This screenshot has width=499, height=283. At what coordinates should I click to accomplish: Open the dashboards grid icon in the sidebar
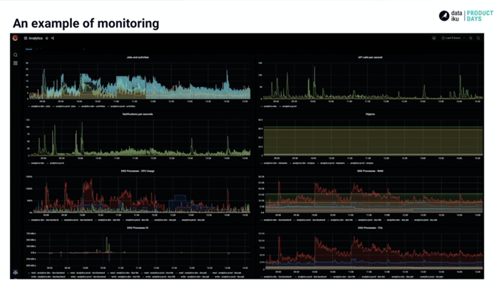pos(15,63)
